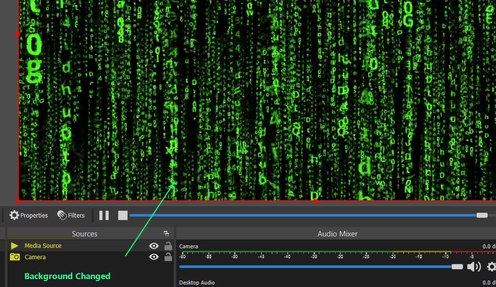Click the speaker icon for Camera audio
496x287 pixels.
[x=474, y=266]
